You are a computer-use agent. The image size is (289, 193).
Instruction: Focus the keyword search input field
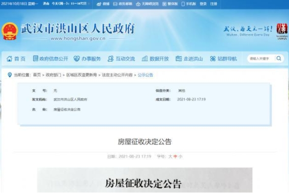pos(261,59)
